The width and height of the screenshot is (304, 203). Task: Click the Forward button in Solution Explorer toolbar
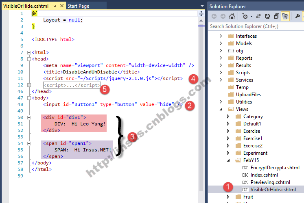(223, 16)
